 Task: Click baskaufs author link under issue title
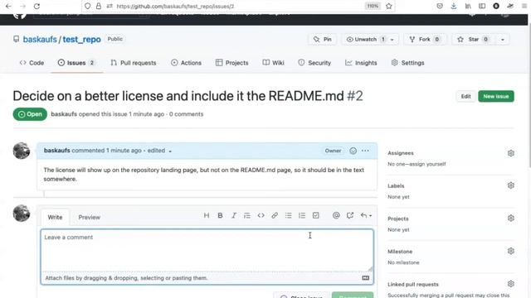tap(64, 114)
